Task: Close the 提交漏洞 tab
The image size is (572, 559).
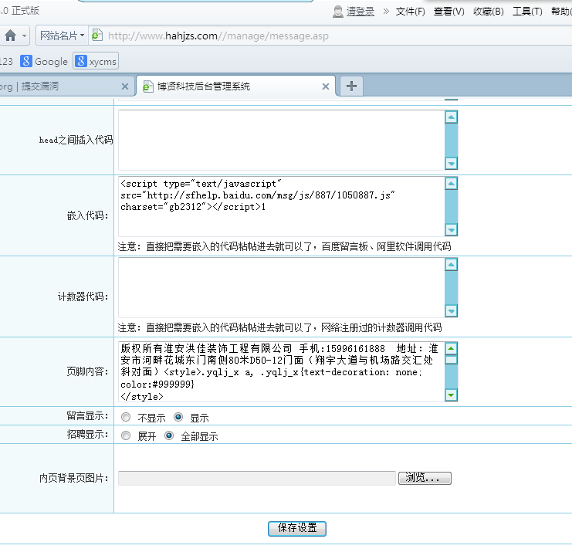Action: pos(125,86)
